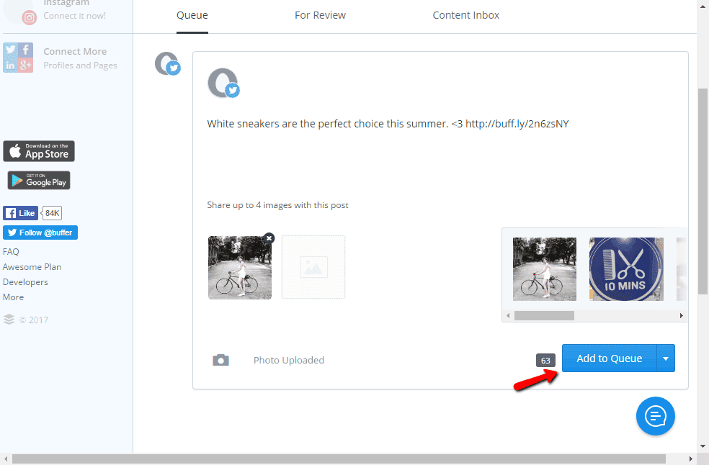Open the More link in sidebar
Screen dimensions: 709x465
pyautogui.click(x=13, y=297)
